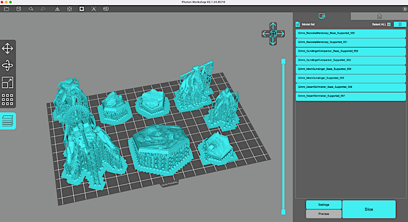Save the project using the disk icon
Viewport: 408px width, 222px height.
[x=19, y=9]
